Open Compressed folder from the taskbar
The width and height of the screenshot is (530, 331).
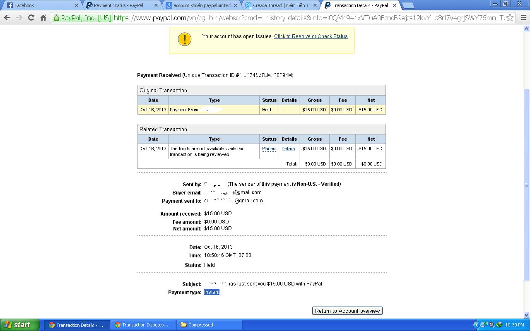pyautogui.click(x=209, y=325)
